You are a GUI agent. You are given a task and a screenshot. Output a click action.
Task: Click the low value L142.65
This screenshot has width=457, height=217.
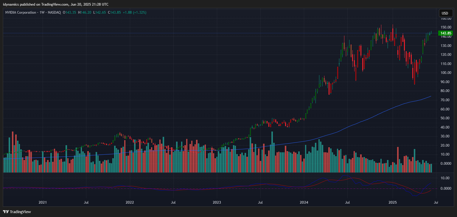click(x=100, y=12)
